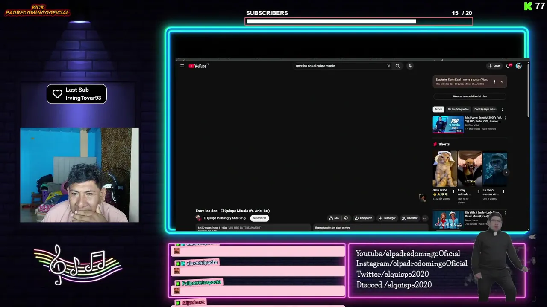Screen dimensions: 547x307
Task: Click the Last Sub heart icon
Action: [57, 94]
